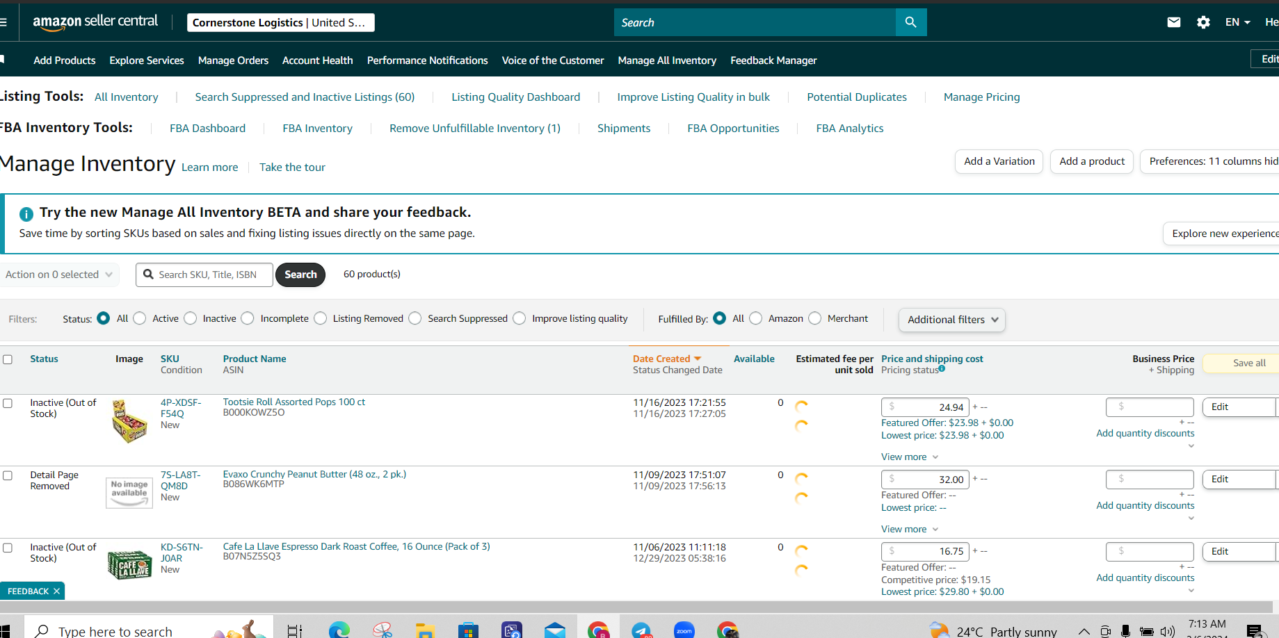Open Manage All Inventory menu item
1279x638 pixels.
[667, 60]
